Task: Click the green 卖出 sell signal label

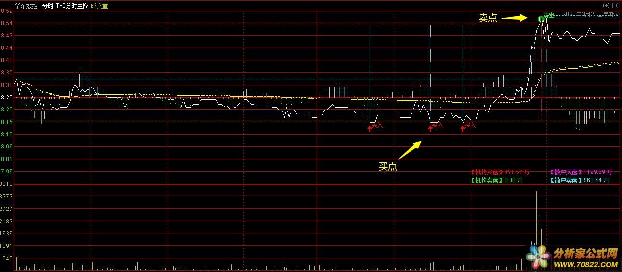Action: pyautogui.click(x=549, y=15)
